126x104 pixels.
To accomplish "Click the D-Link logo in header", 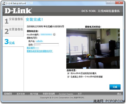I will click(x=18, y=11).
